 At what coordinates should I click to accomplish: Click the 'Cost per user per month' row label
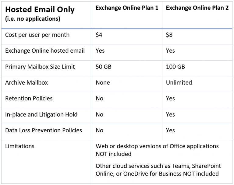tap(37, 35)
